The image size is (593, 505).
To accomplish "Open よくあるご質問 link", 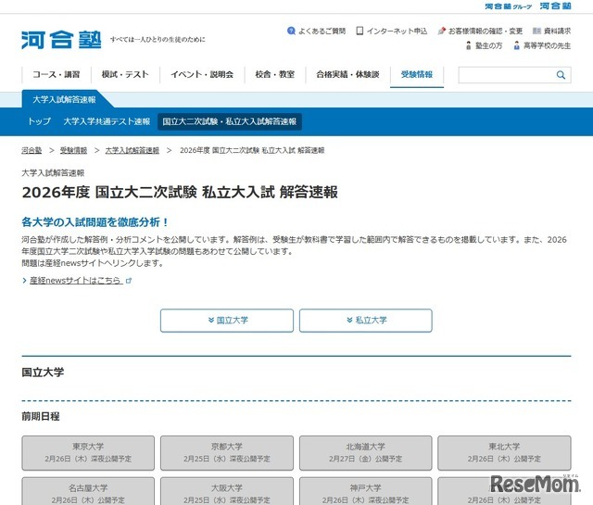I will tap(322, 31).
